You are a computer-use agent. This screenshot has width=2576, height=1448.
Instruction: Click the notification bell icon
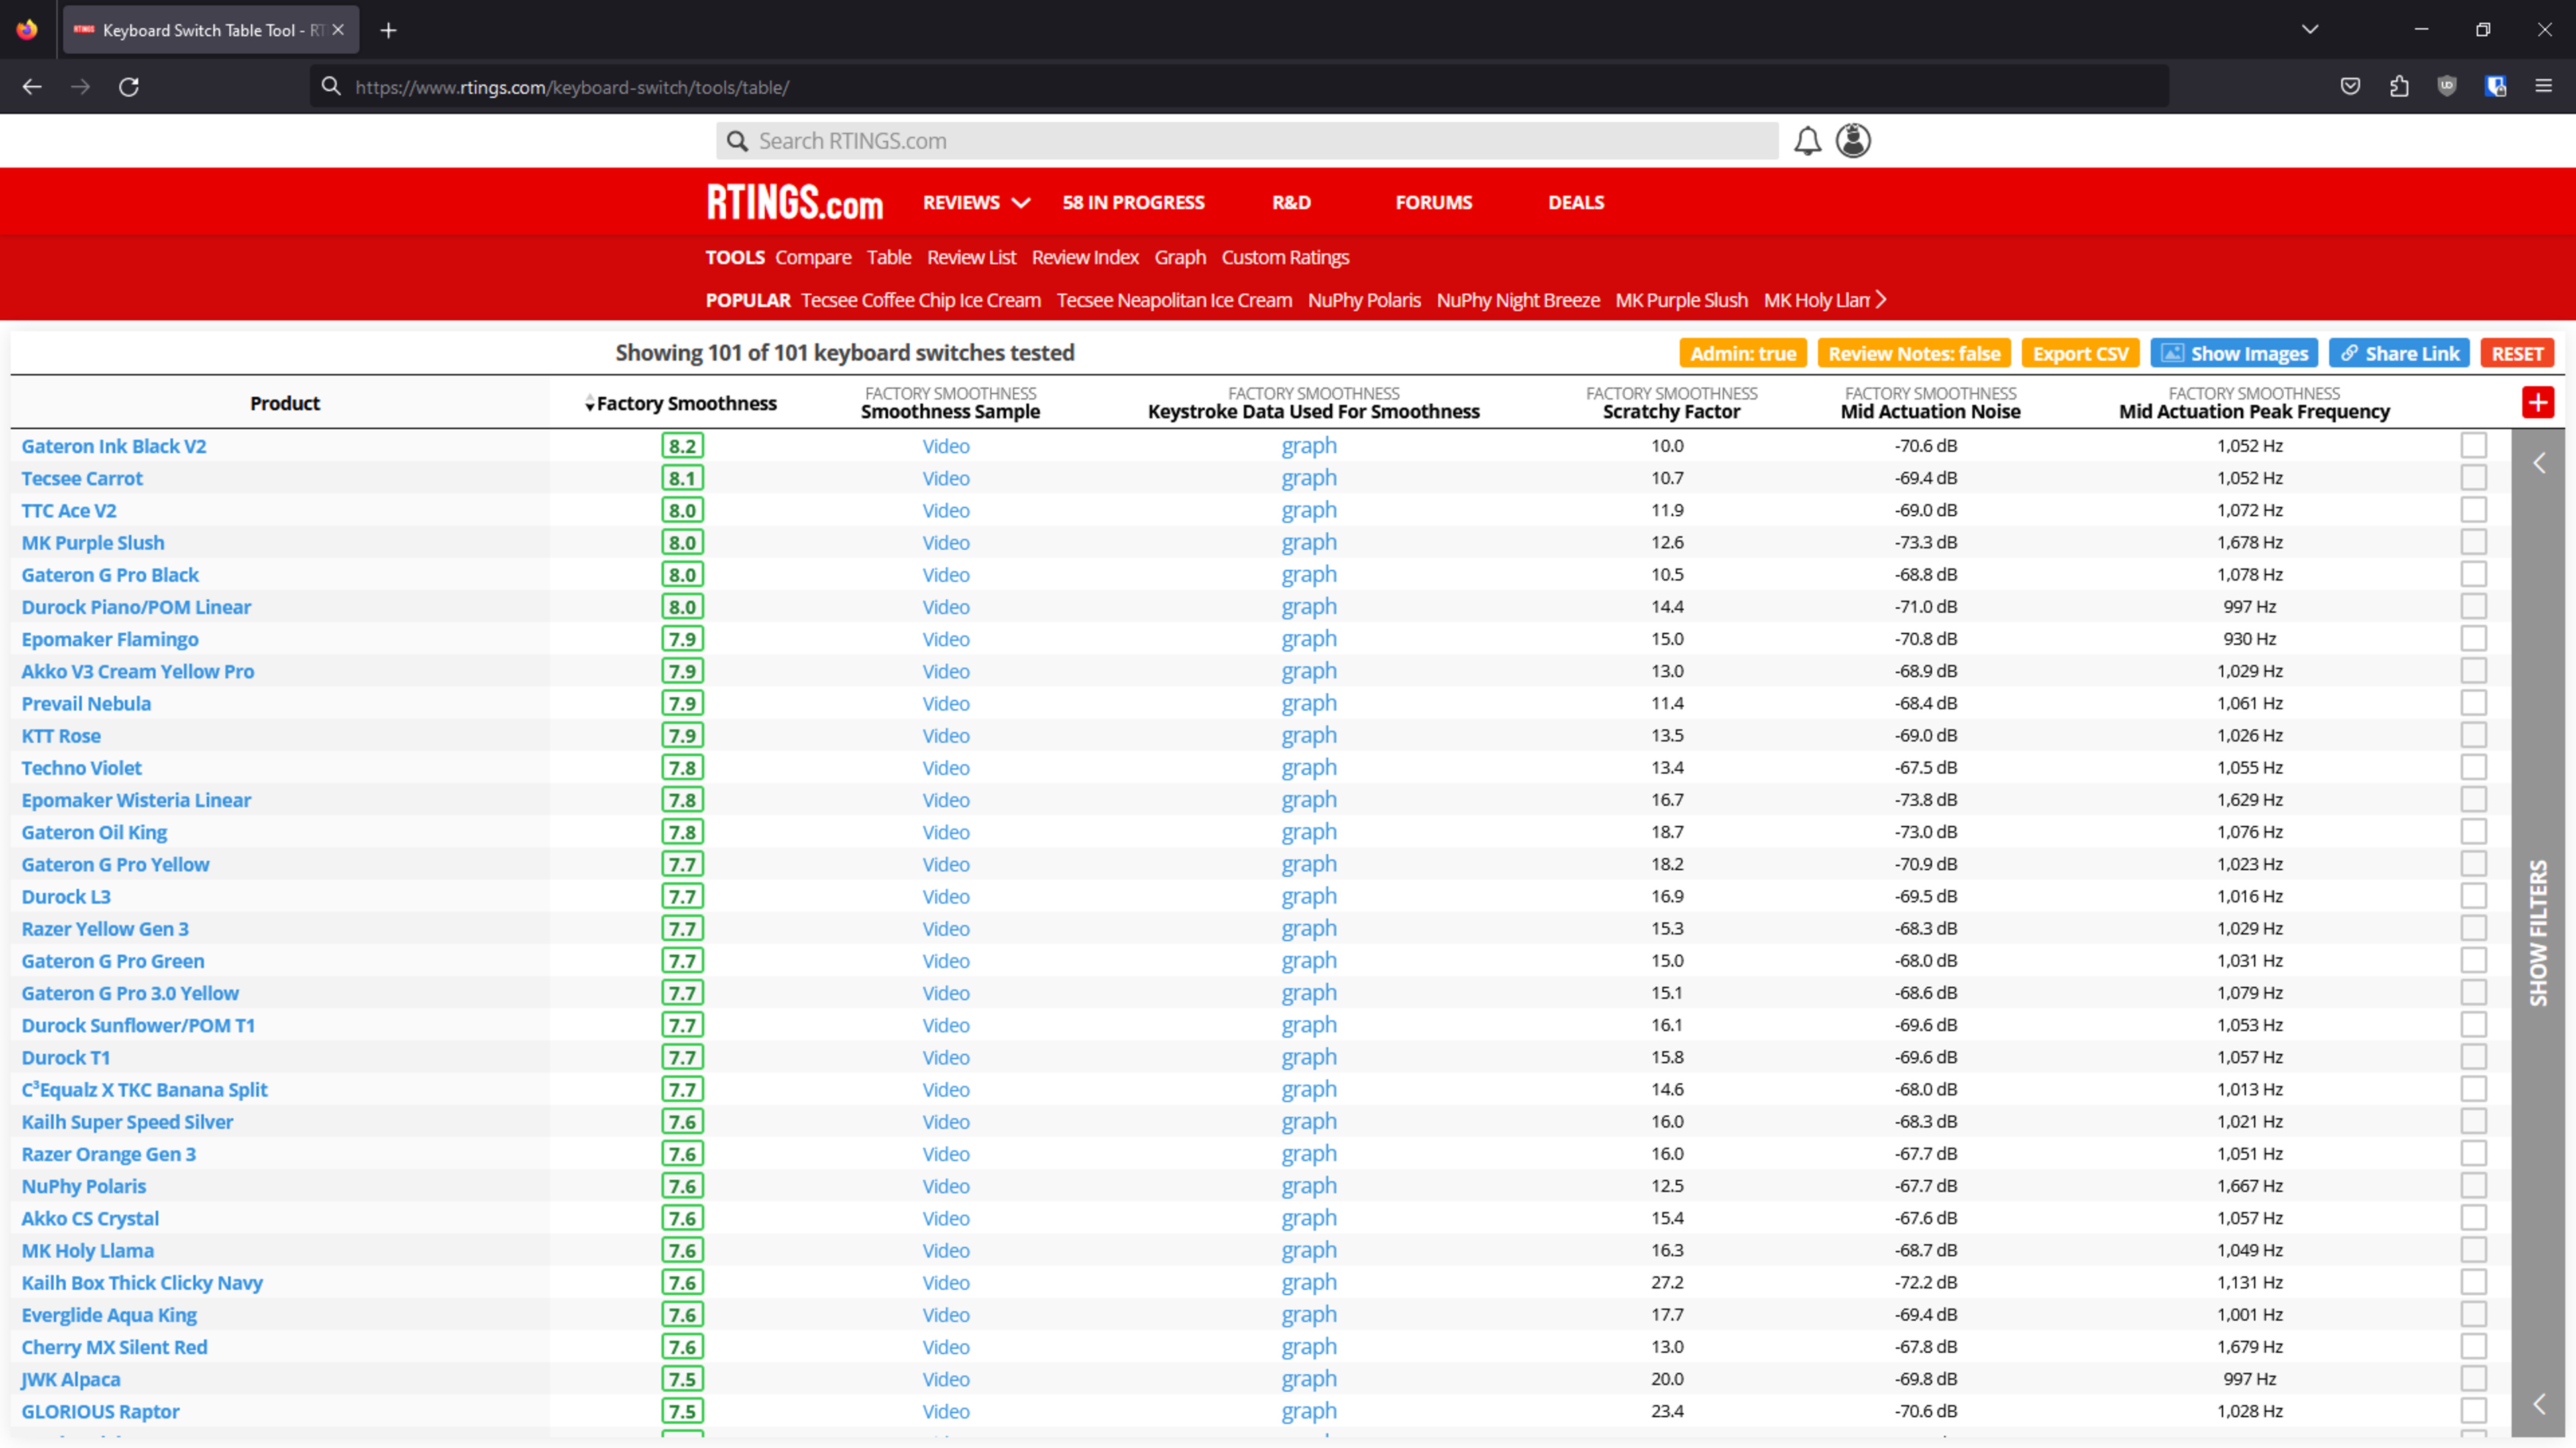point(1807,141)
